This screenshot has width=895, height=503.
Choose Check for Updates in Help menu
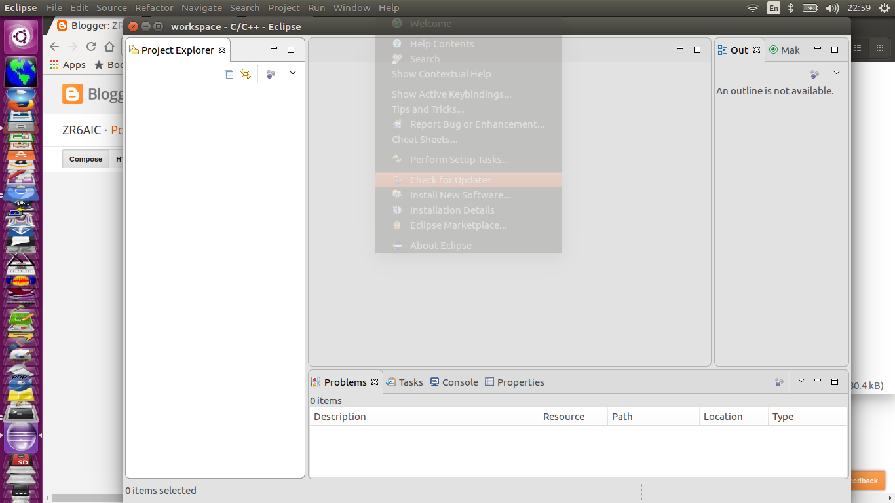pos(468,180)
